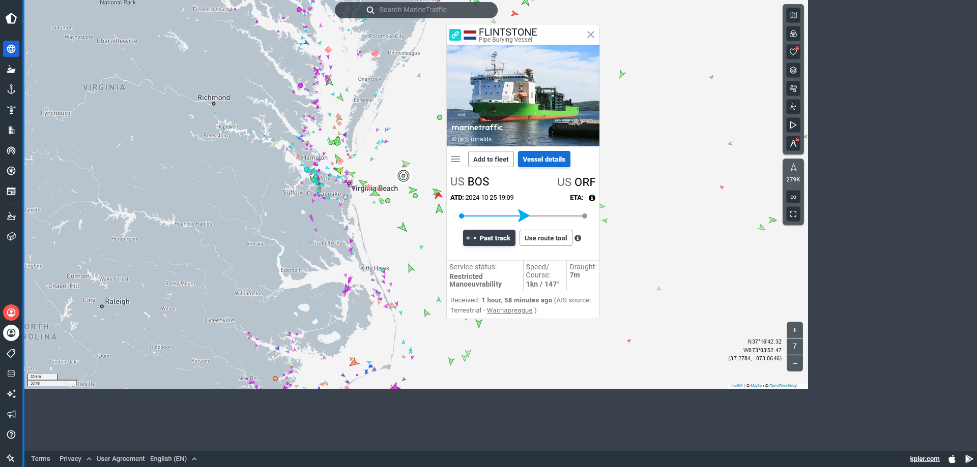Click the Leaflet attribution link
This screenshot has height=467, width=977.
click(x=736, y=386)
